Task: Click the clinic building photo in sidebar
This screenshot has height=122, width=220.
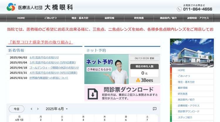Action: pos(192,53)
